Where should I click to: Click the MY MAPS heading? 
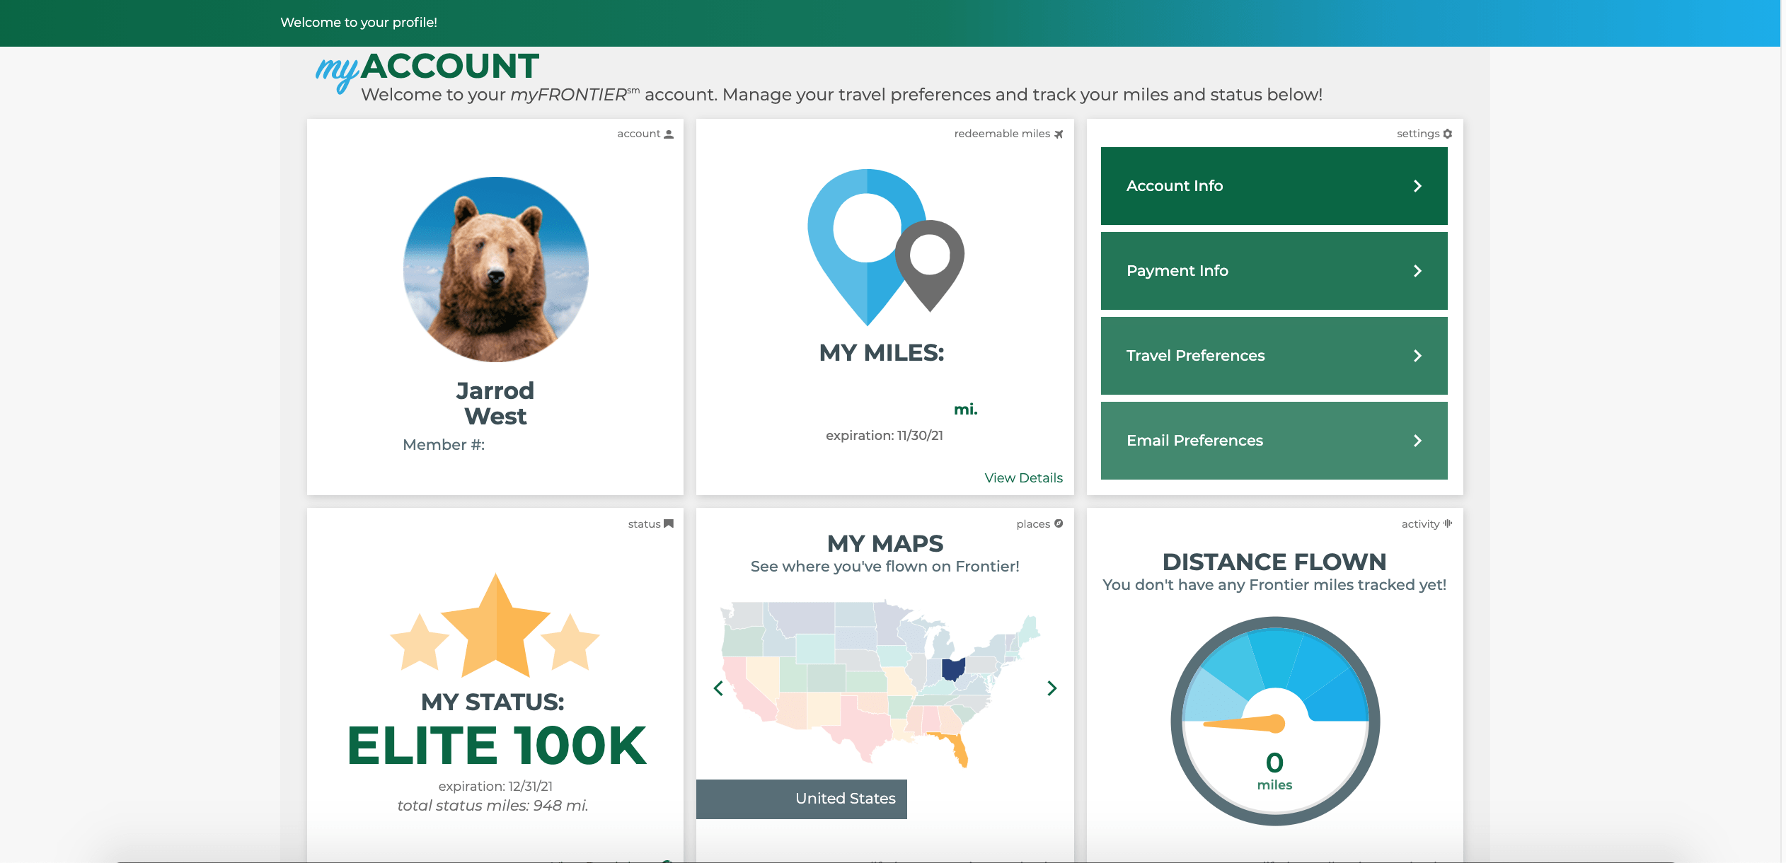pos(885,543)
